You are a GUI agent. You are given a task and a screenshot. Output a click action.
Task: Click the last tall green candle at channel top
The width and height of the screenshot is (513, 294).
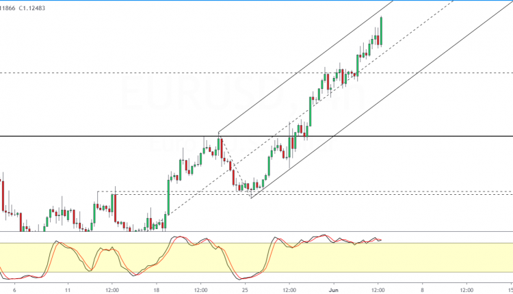[x=380, y=29]
